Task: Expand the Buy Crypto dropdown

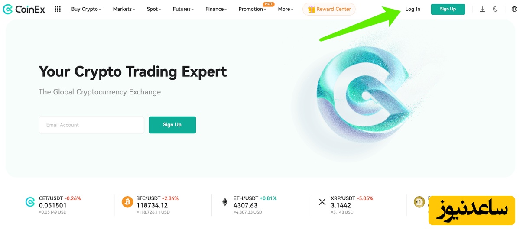Action: (86, 9)
